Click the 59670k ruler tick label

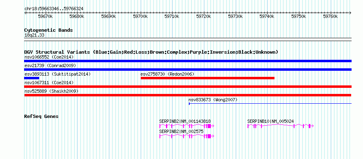(x=45, y=16)
